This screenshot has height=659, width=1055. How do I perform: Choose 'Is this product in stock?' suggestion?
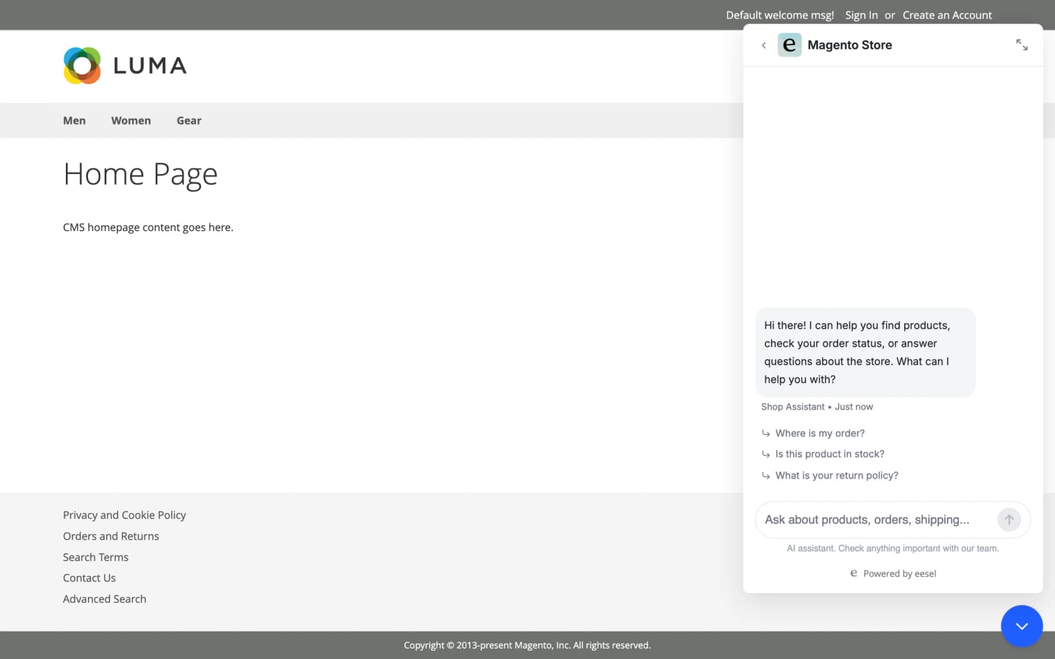829,454
